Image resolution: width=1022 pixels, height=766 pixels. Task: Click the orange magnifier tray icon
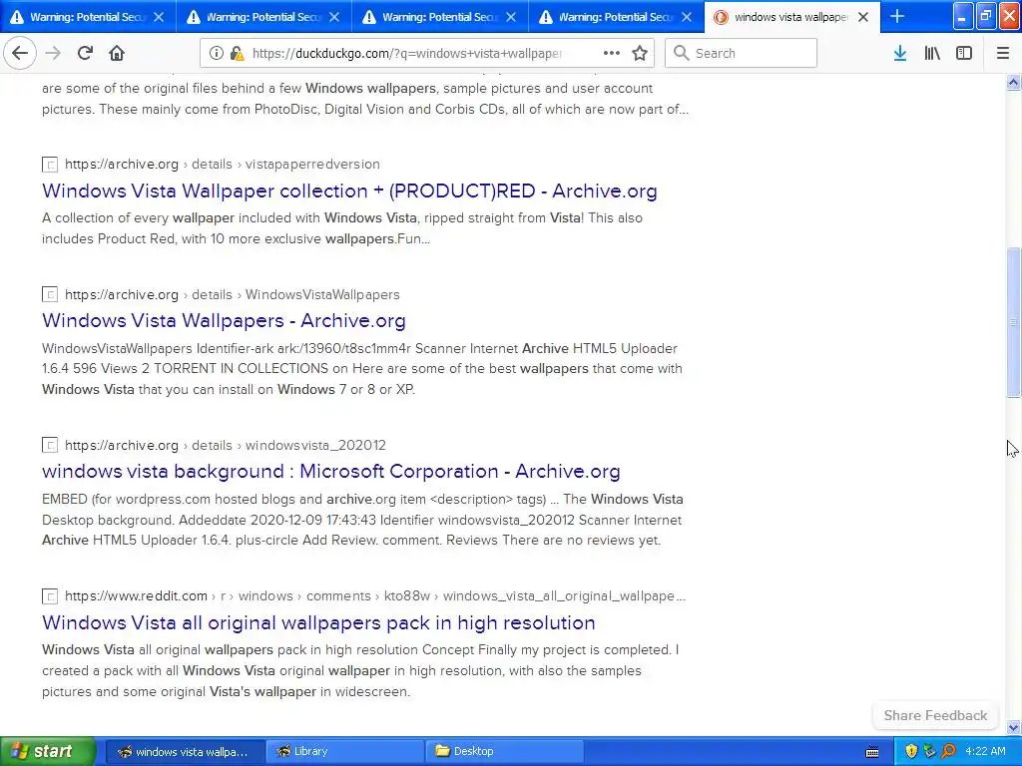pyautogui.click(x=949, y=751)
